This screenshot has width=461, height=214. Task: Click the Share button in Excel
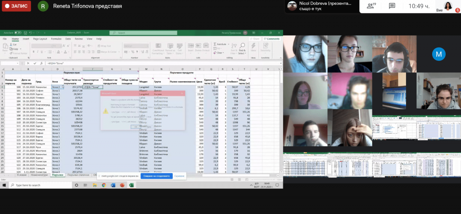pos(255,39)
